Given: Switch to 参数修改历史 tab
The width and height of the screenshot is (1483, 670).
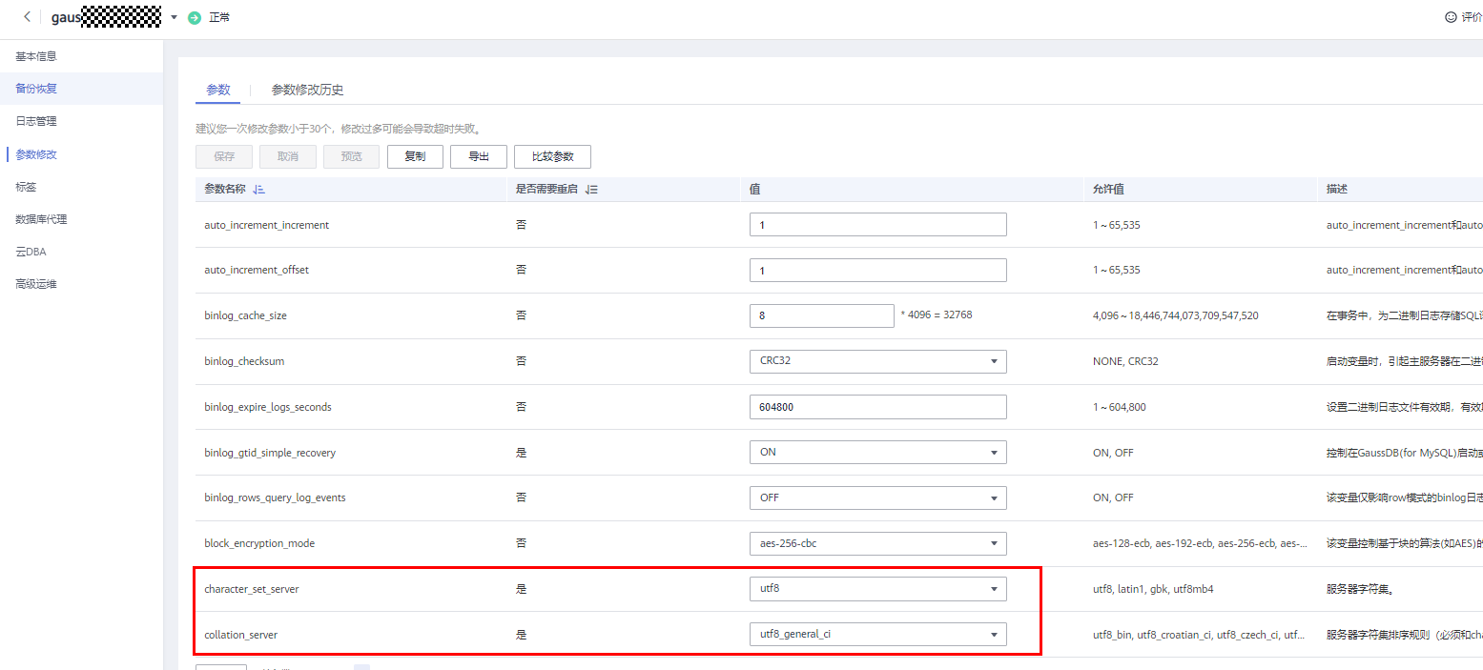Looking at the screenshot, I should coord(307,90).
